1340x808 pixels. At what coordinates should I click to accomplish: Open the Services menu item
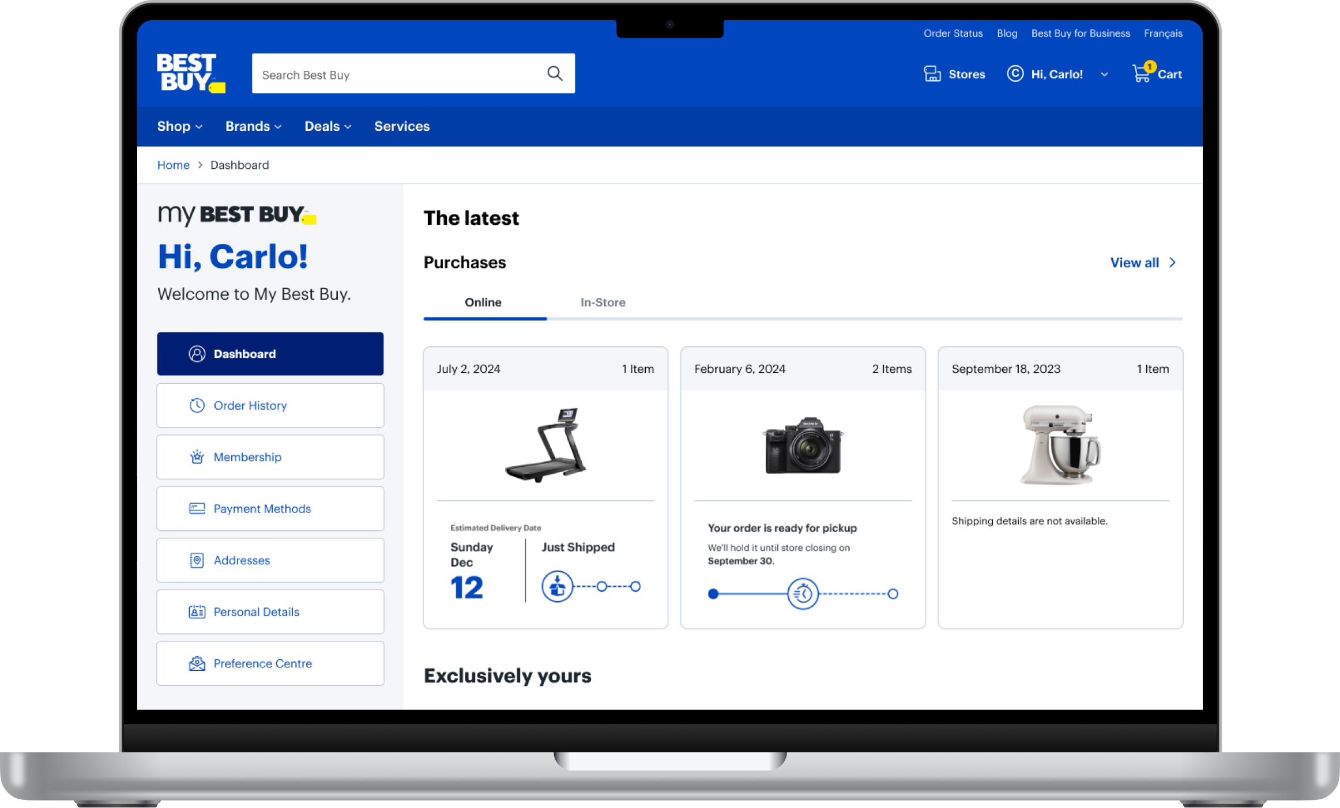coord(402,126)
